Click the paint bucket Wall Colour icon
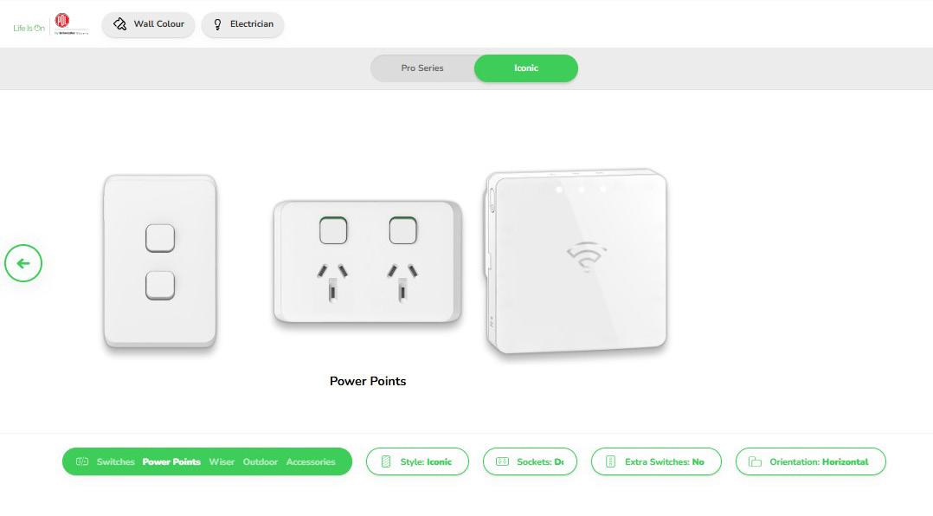The height and width of the screenshot is (516, 933). tap(119, 24)
